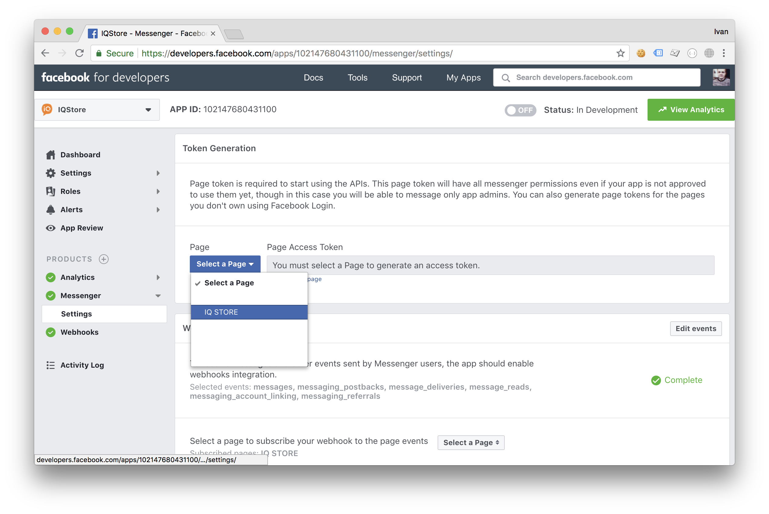769x514 pixels.
Task: Open the IQStore app selector dropdown
Action: [x=97, y=109]
